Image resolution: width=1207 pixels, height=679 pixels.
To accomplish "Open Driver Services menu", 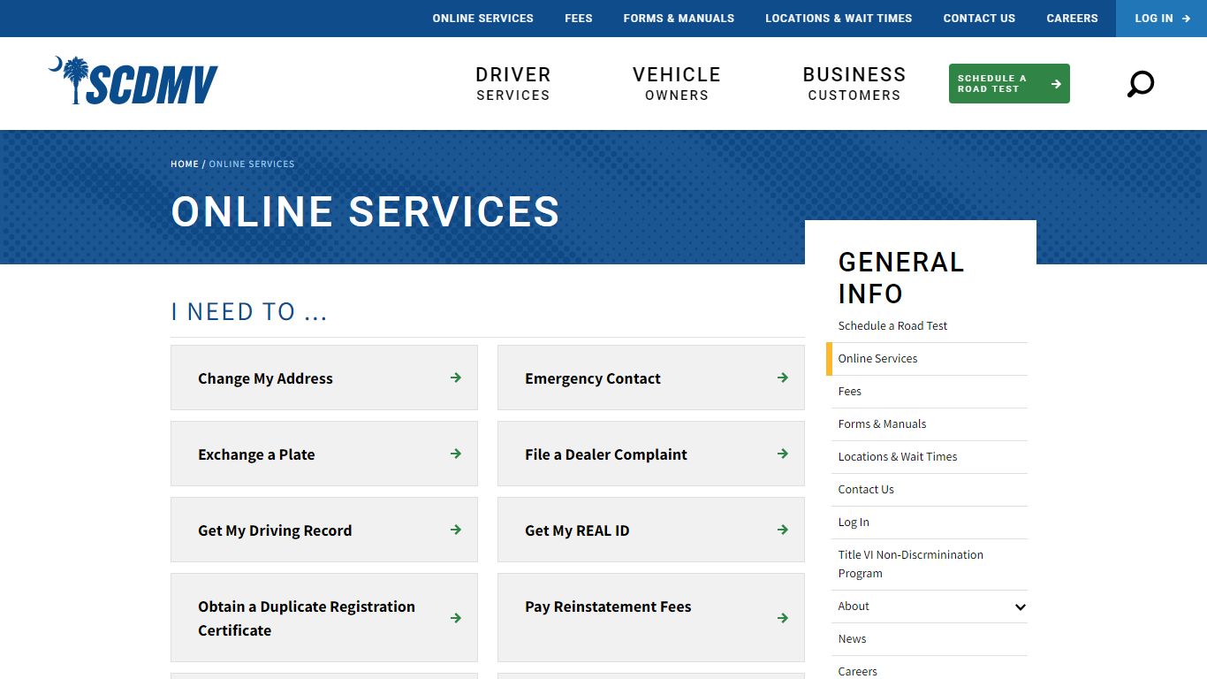I will (x=513, y=84).
